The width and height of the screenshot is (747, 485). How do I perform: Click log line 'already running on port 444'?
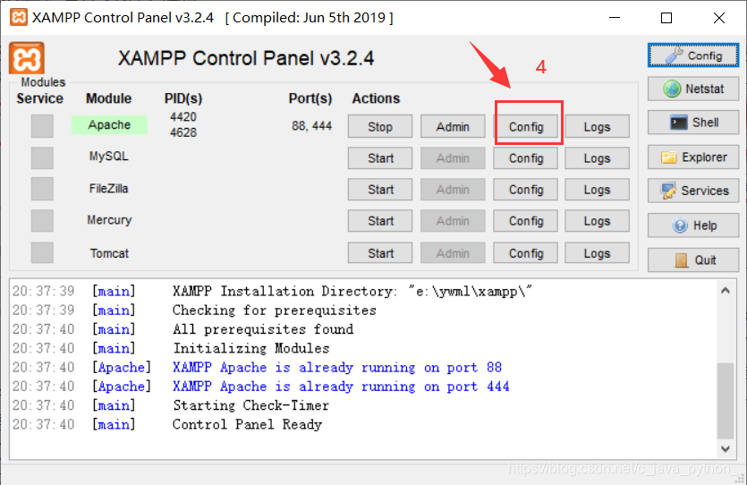coord(341,387)
